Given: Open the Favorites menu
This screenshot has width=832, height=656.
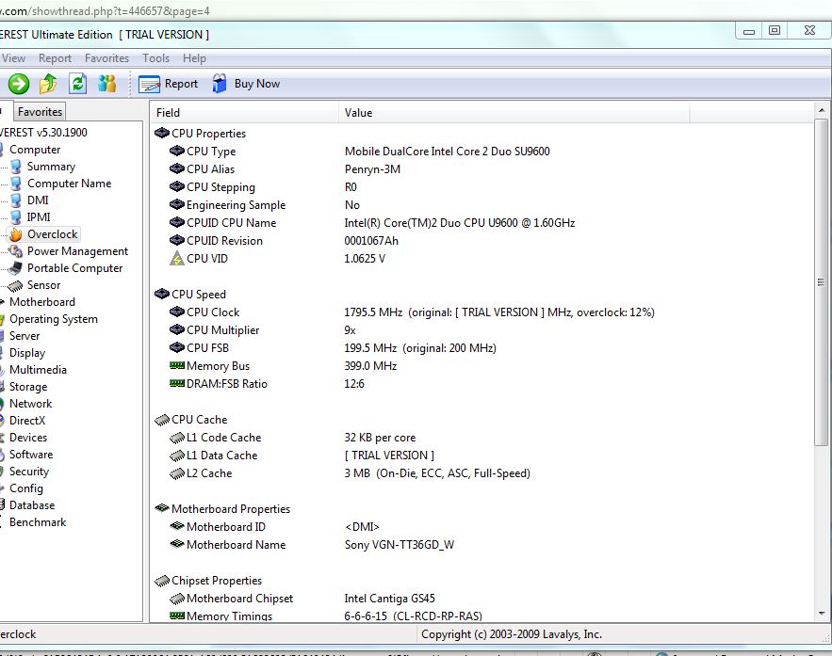Looking at the screenshot, I should (106, 58).
